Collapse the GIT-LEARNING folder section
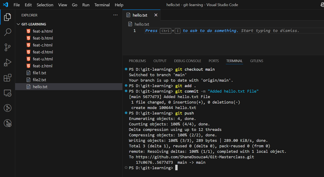324x177 pixels. pos(18,24)
